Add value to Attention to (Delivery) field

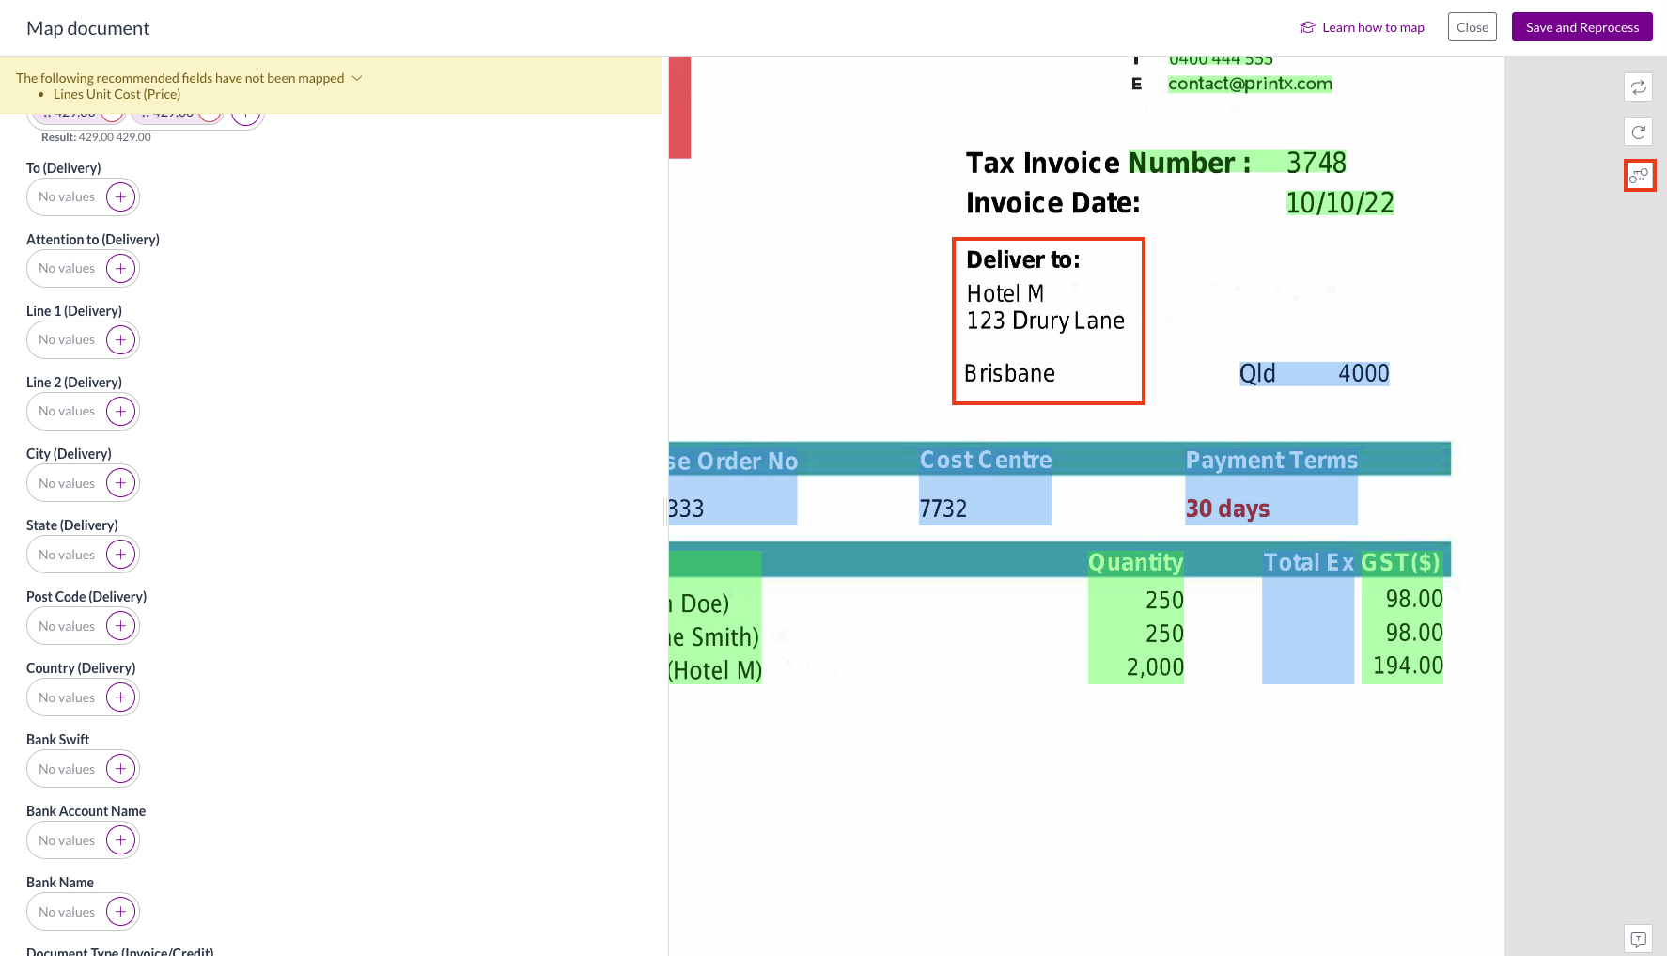pyautogui.click(x=121, y=269)
